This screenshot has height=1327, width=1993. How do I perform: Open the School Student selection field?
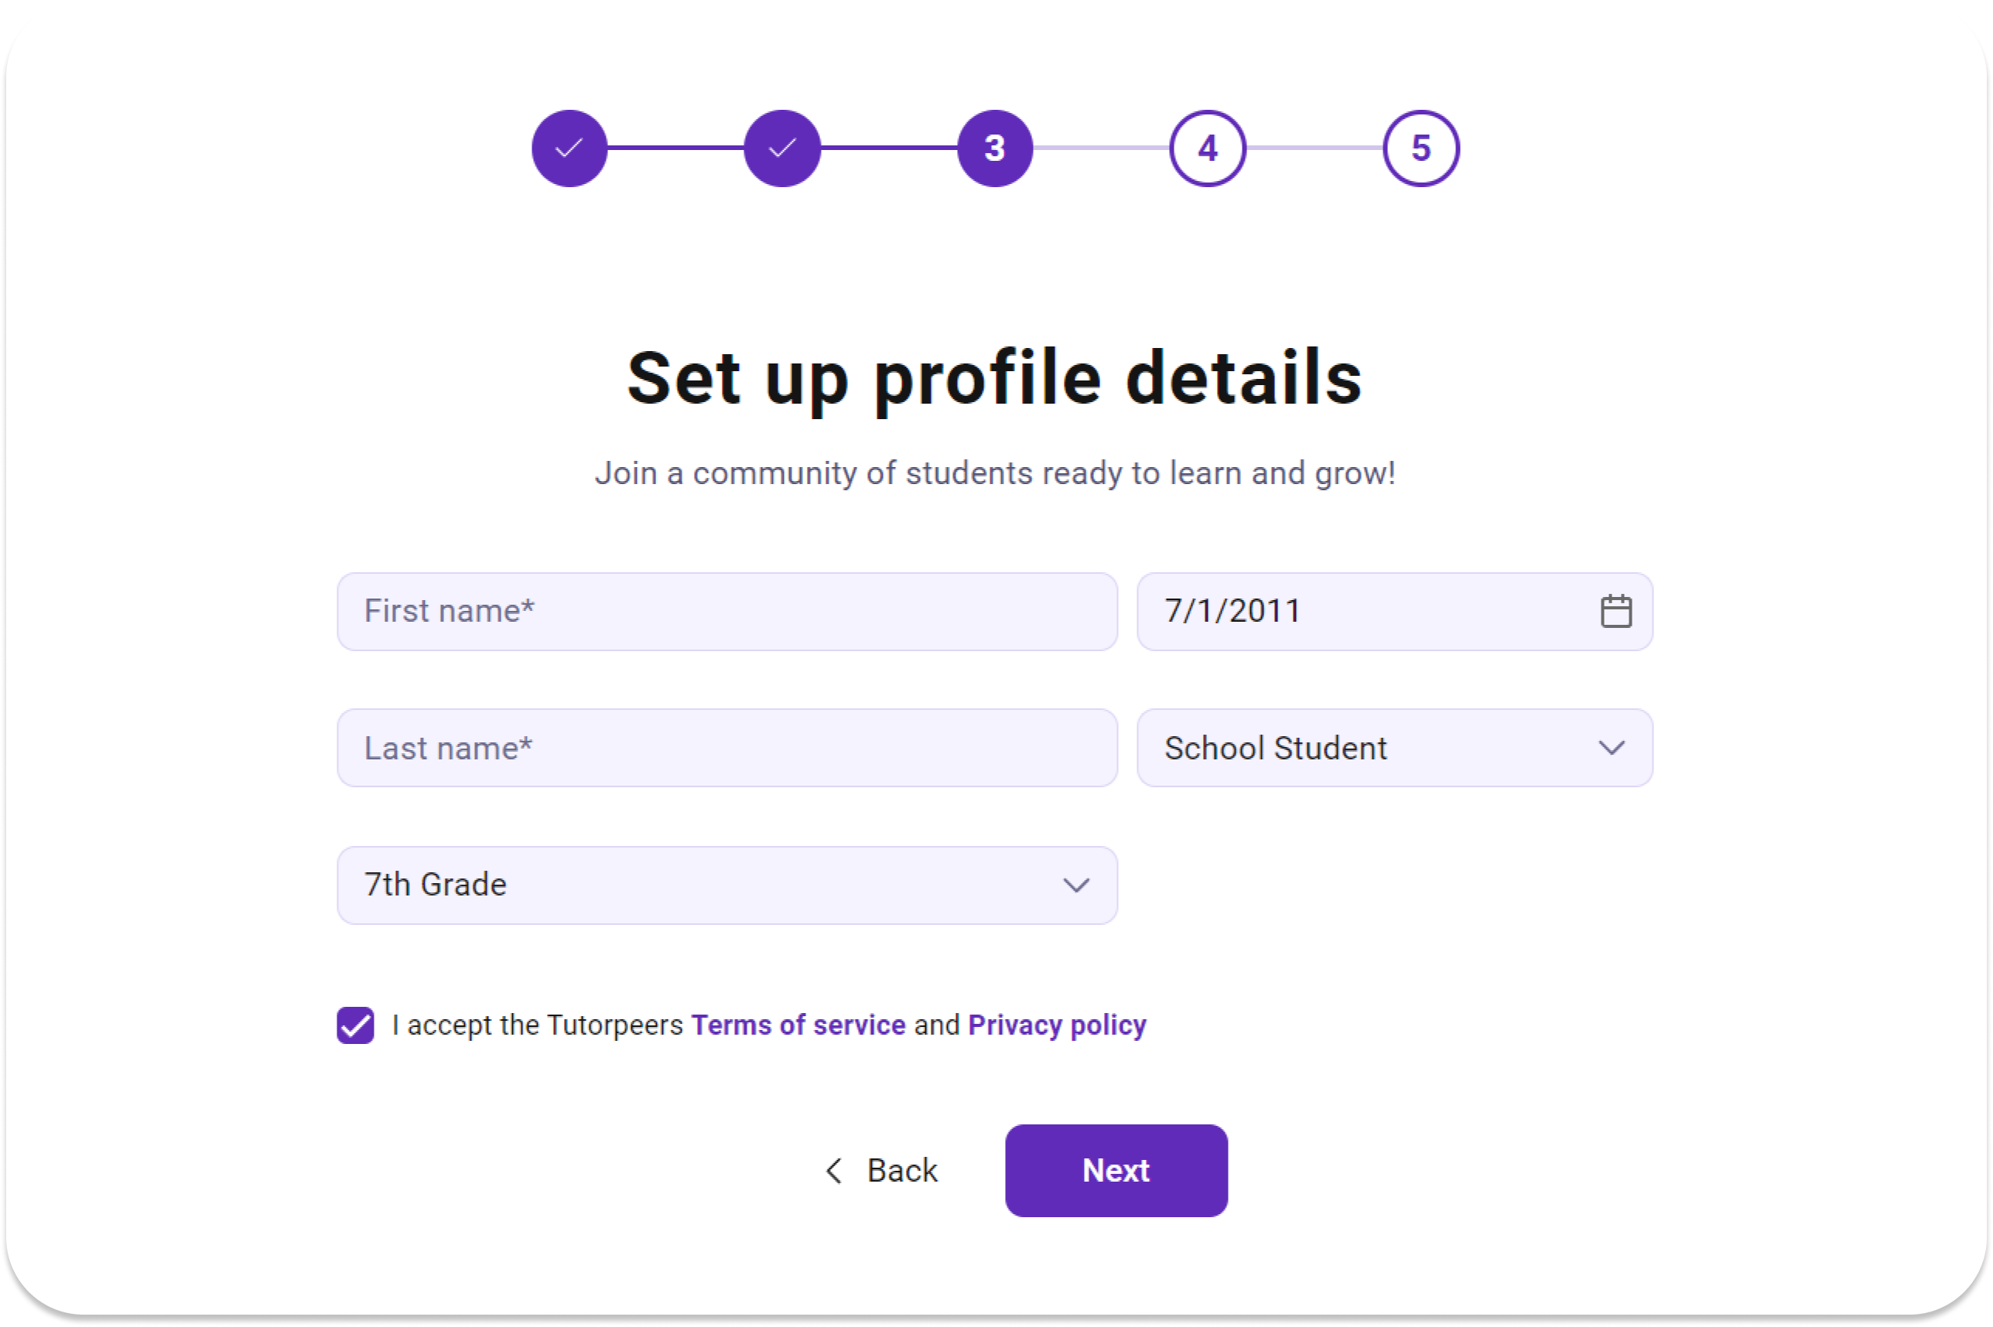pos(1394,748)
